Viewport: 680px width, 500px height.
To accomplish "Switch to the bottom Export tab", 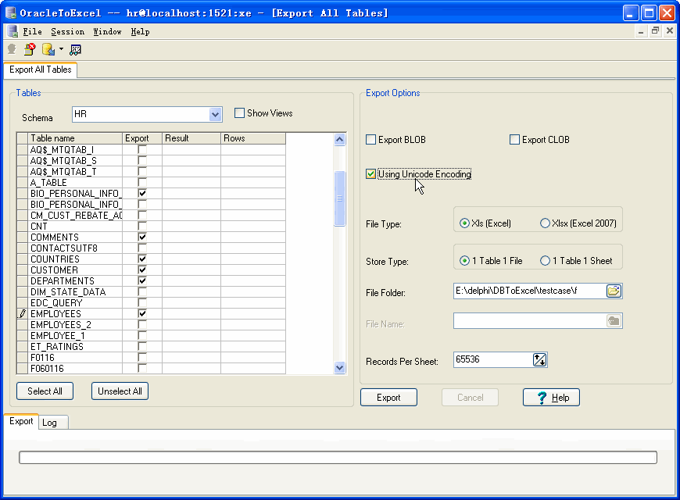I will point(21,421).
